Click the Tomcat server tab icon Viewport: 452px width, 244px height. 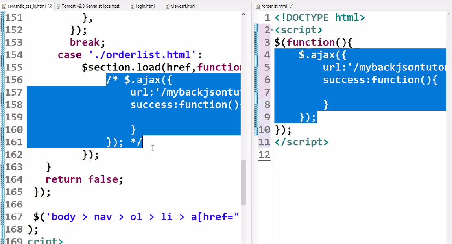click(59, 6)
